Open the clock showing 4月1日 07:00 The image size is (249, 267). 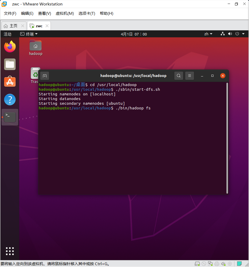[x=134, y=34]
